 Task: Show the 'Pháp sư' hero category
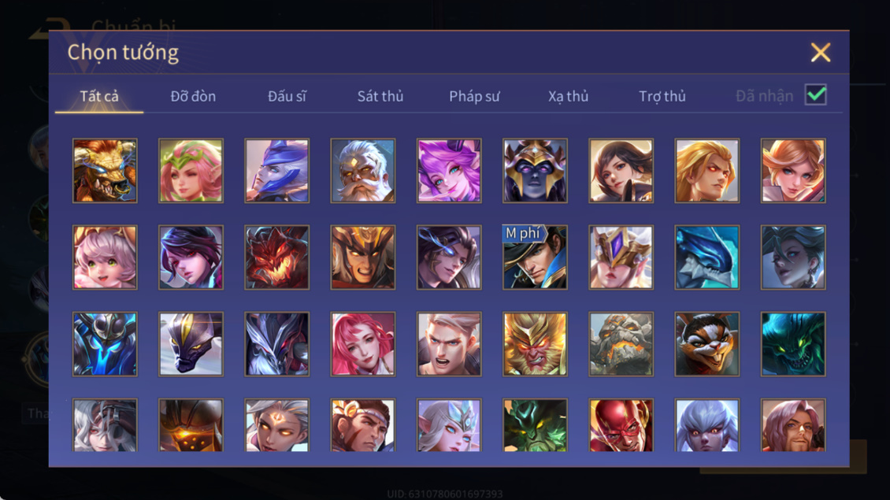coord(474,96)
